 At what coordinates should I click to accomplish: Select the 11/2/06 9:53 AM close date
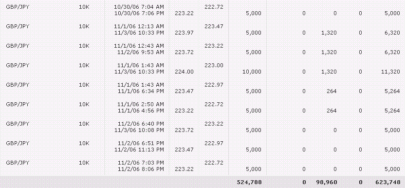tap(141, 52)
